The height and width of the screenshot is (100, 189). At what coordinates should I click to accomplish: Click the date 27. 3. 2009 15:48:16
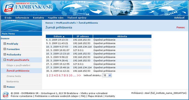(58, 68)
